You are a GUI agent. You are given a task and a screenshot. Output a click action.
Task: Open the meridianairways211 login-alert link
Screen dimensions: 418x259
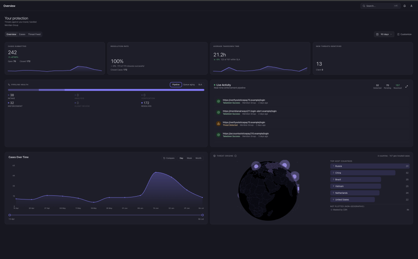249,111
